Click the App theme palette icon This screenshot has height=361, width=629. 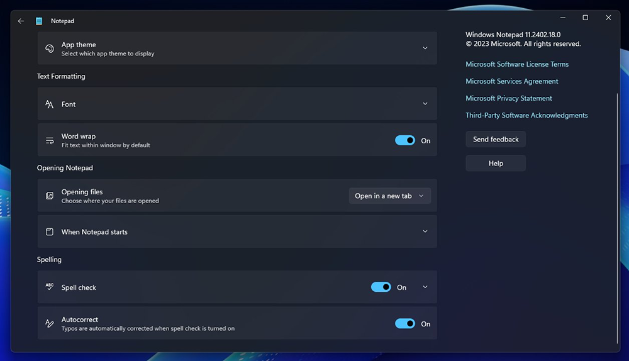50,48
